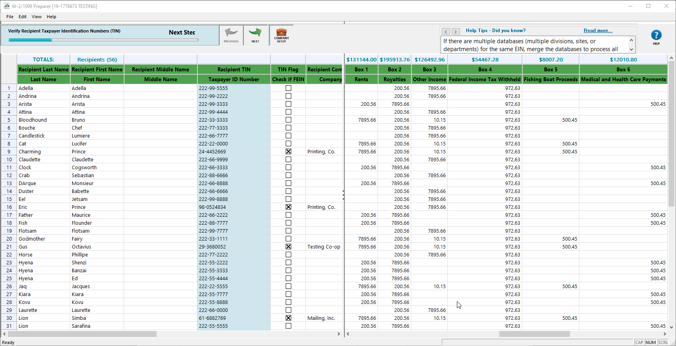
Task: Uncheck FEIN flag for Charming Prince
Action: click(x=288, y=151)
